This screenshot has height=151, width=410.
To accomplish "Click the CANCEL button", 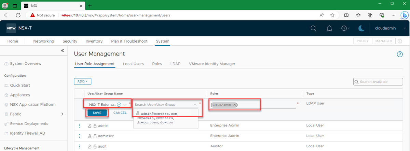I will coord(120,113).
